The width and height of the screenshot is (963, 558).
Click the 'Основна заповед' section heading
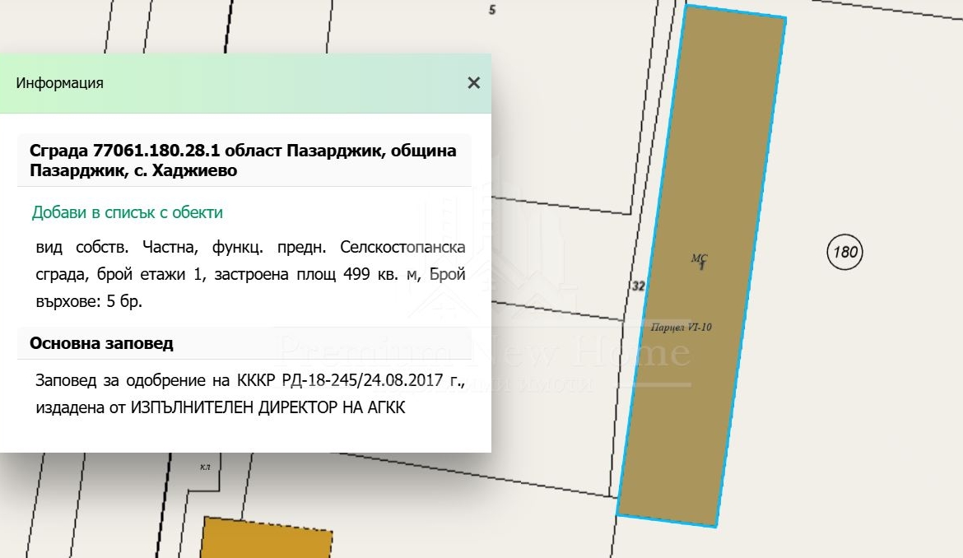click(x=101, y=343)
